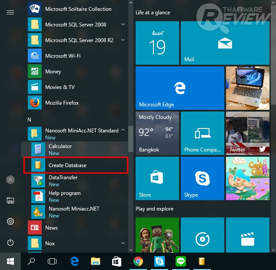The image size is (276, 270).
Task: Open Settings gear in Start sidebar
Action: 10,221
